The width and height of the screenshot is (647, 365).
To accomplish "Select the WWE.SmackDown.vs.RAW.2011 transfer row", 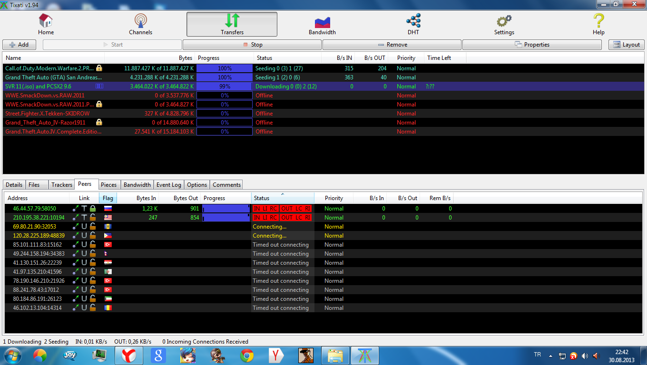I will point(323,95).
